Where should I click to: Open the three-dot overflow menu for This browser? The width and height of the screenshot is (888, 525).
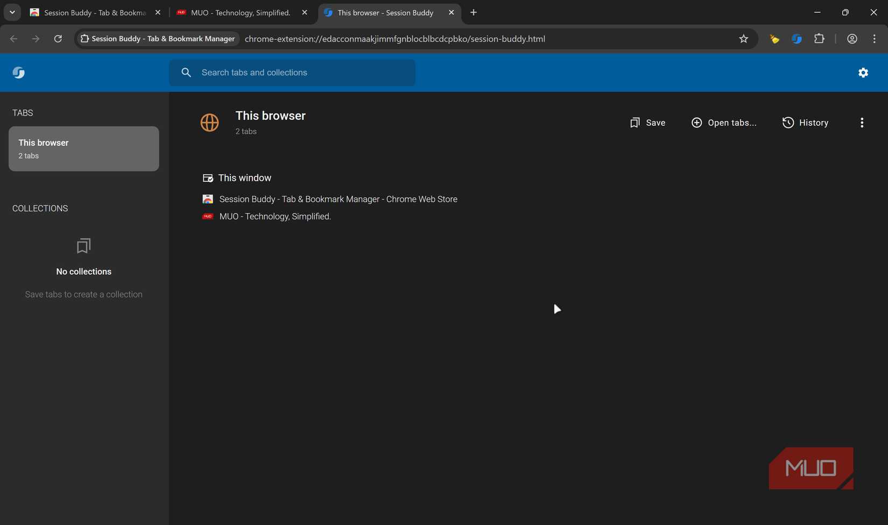tap(862, 123)
